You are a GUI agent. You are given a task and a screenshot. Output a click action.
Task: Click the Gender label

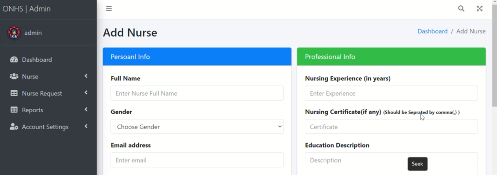121,112
